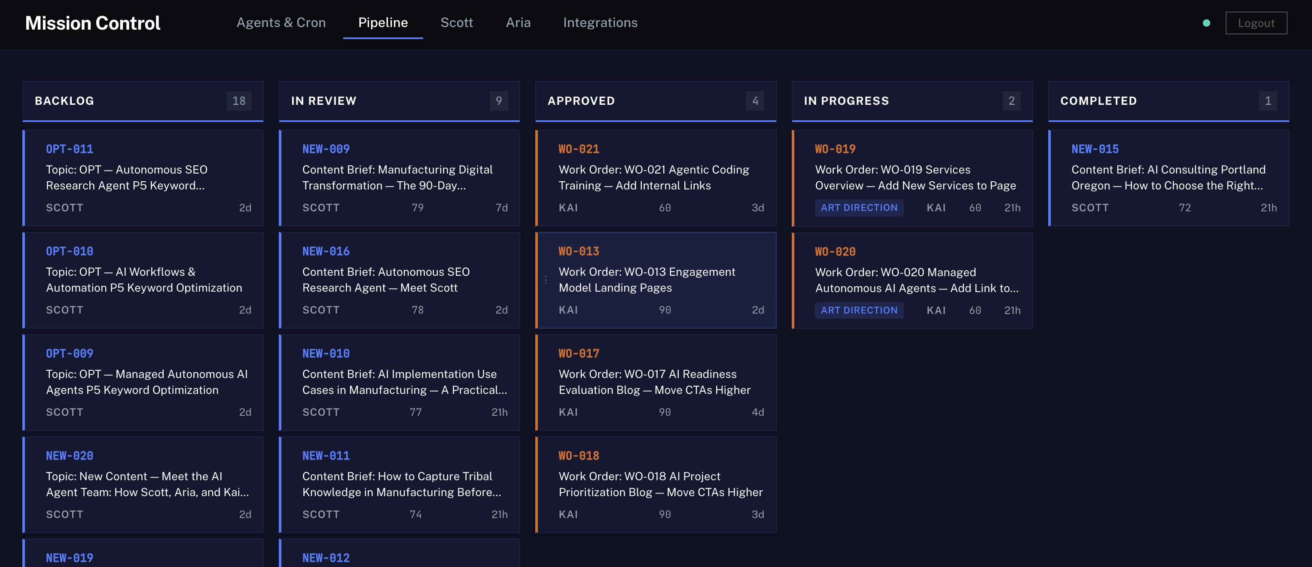Click the Completed count badge showing 1
Viewport: 1312px width, 567px height.
click(x=1268, y=101)
